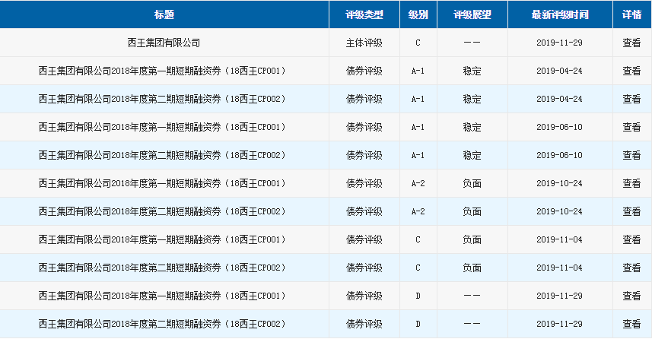The width and height of the screenshot is (652, 339).
Task: Select 18西王CP001 title in the 2019-06-10 row
Action: (162, 127)
